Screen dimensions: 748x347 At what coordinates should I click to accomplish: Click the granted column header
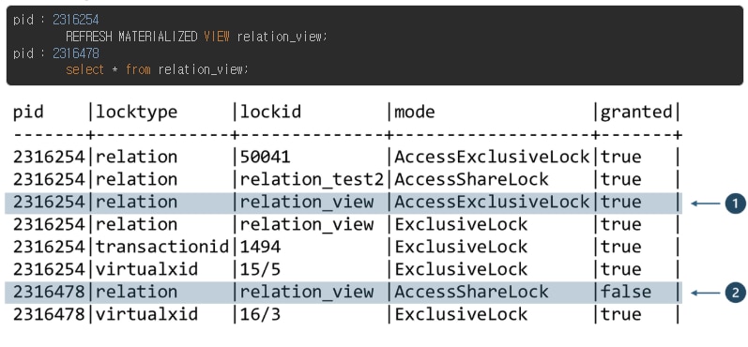[x=636, y=113]
